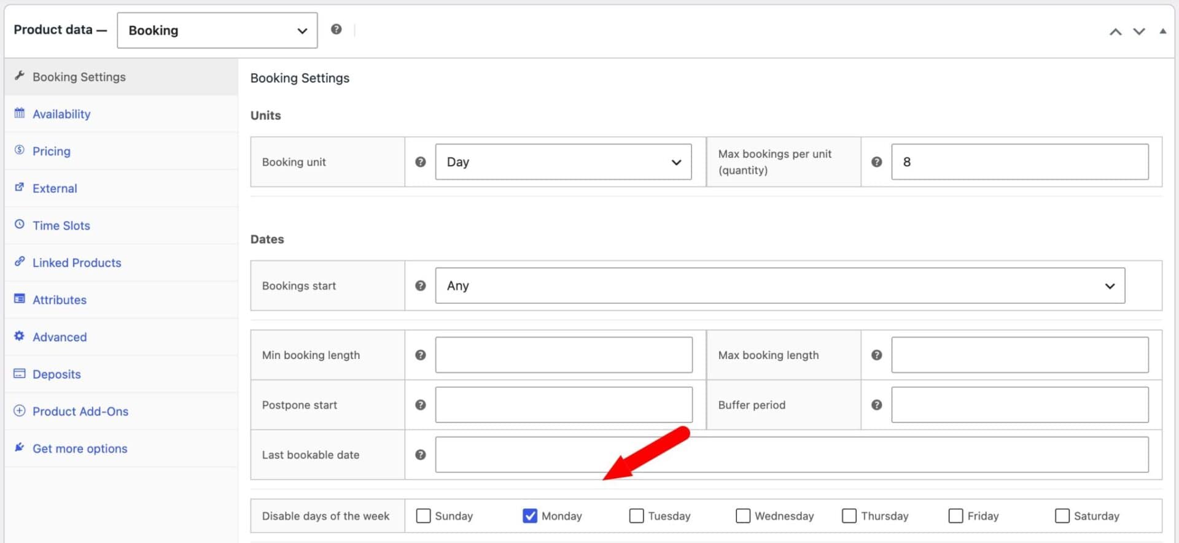This screenshot has height=543, width=1179.
Task: Click the Booking unit help icon
Action: [421, 162]
